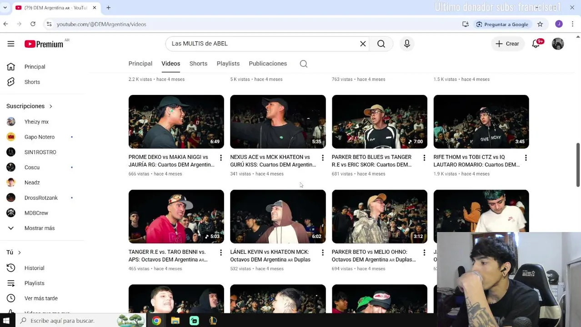Open DrossRotzank channel
The image size is (581, 327).
coord(42,198)
